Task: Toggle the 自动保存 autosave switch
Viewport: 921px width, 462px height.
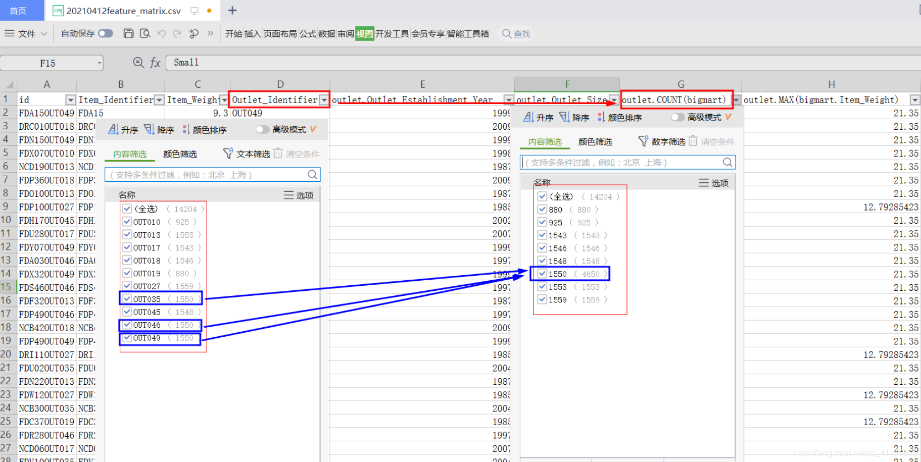Action: pyautogui.click(x=105, y=33)
